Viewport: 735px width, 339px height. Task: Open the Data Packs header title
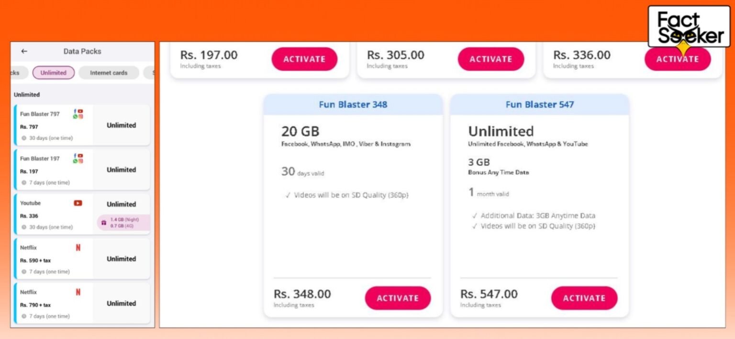tap(82, 51)
